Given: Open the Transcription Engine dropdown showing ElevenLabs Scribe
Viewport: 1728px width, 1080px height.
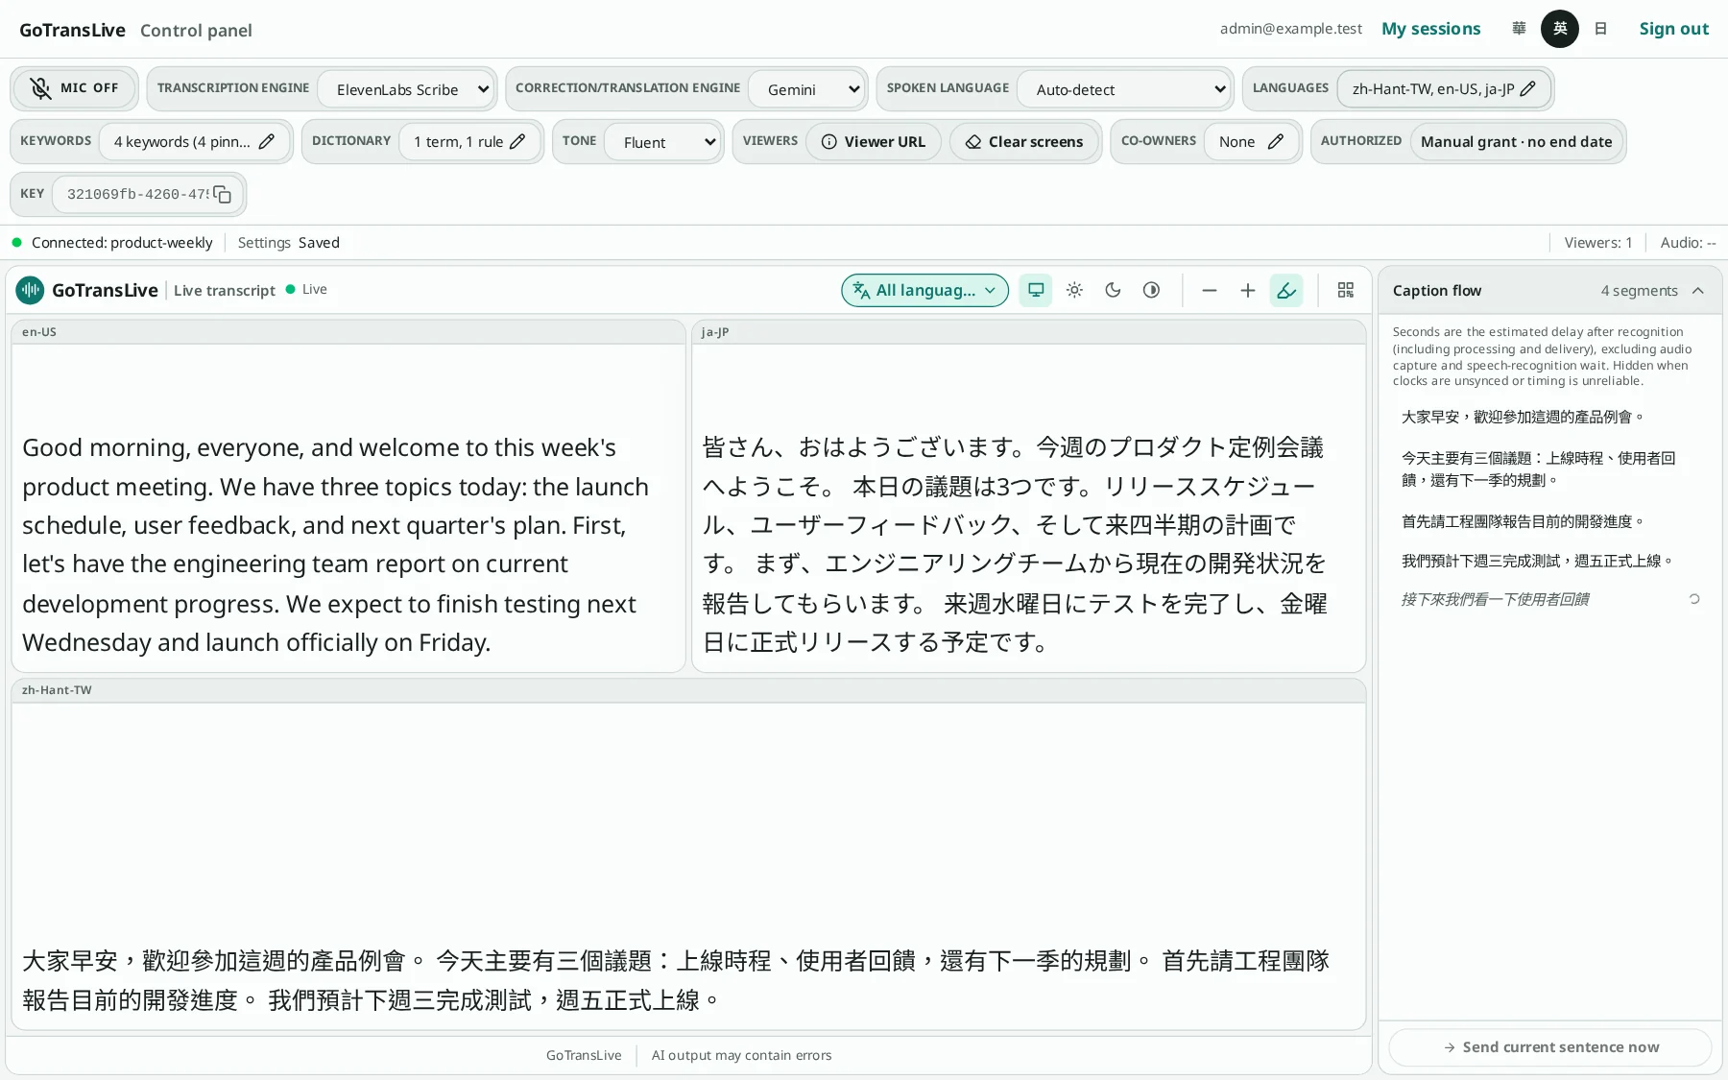Looking at the screenshot, I should coord(405,89).
